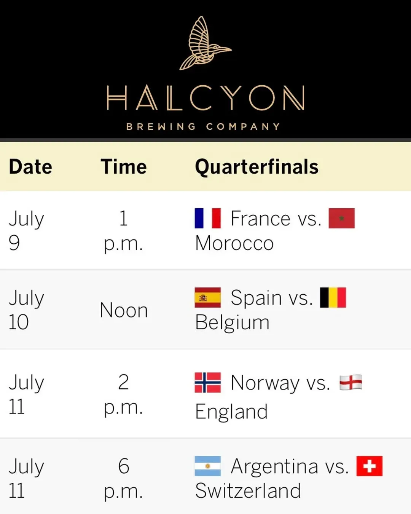
Task: Select the Quarterfinals column header
Action: pos(257,167)
